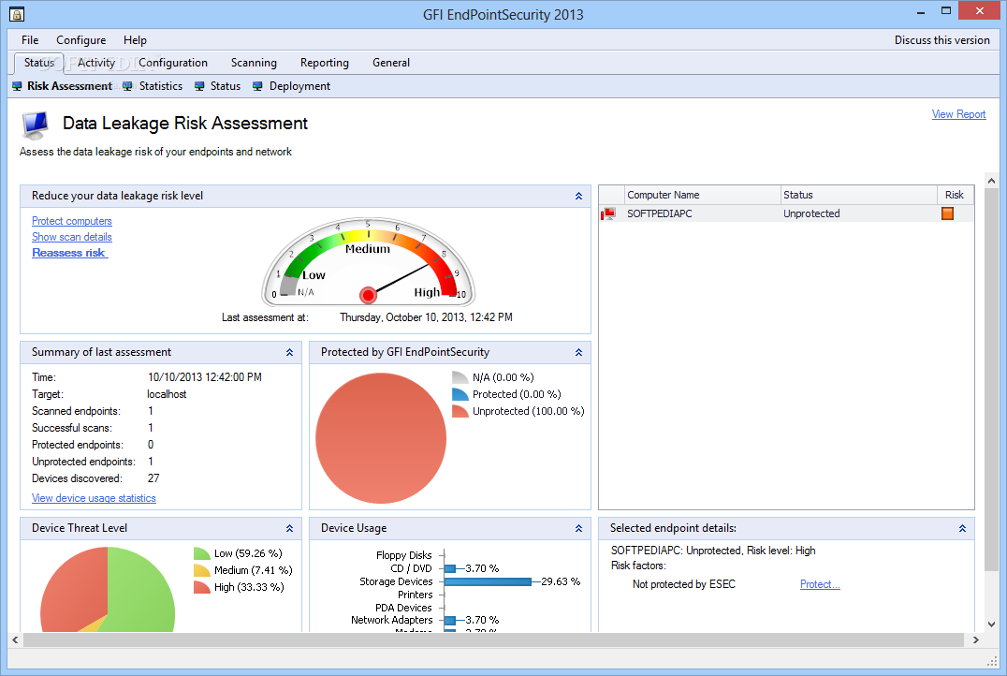Click the last assessment date text

[x=426, y=317]
